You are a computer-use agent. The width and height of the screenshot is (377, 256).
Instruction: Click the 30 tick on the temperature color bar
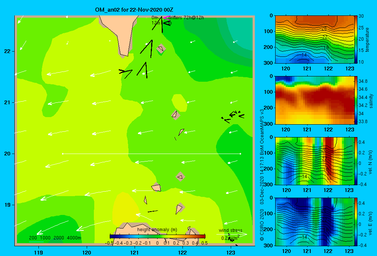[x=361, y=16]
